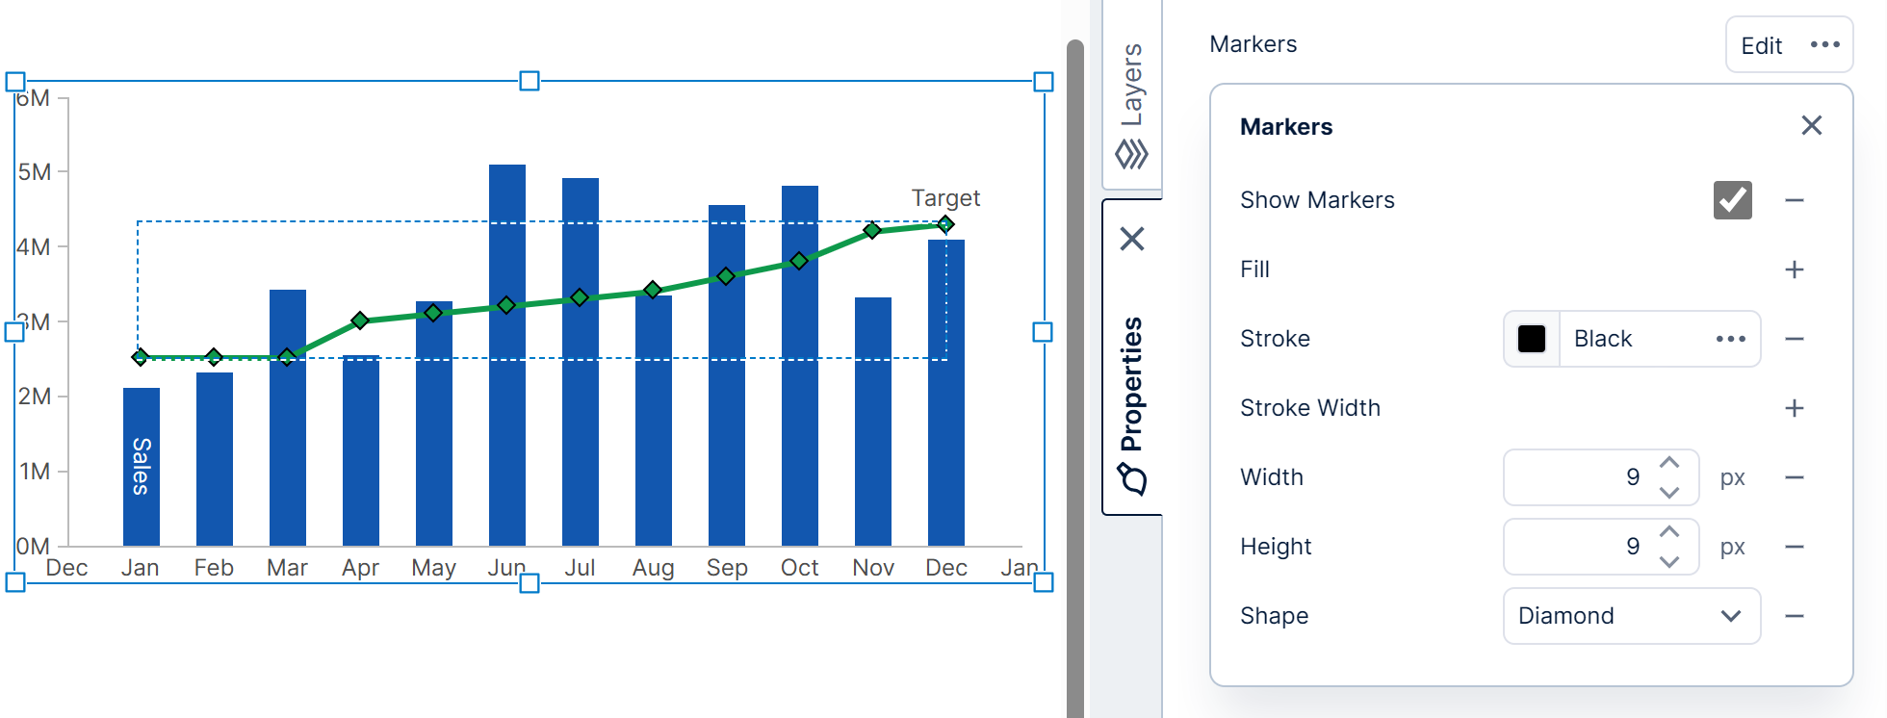Open the Shape dropdown showing Diamond
The width and height of the screenshot is (1887, 718).
(1631, 616)
